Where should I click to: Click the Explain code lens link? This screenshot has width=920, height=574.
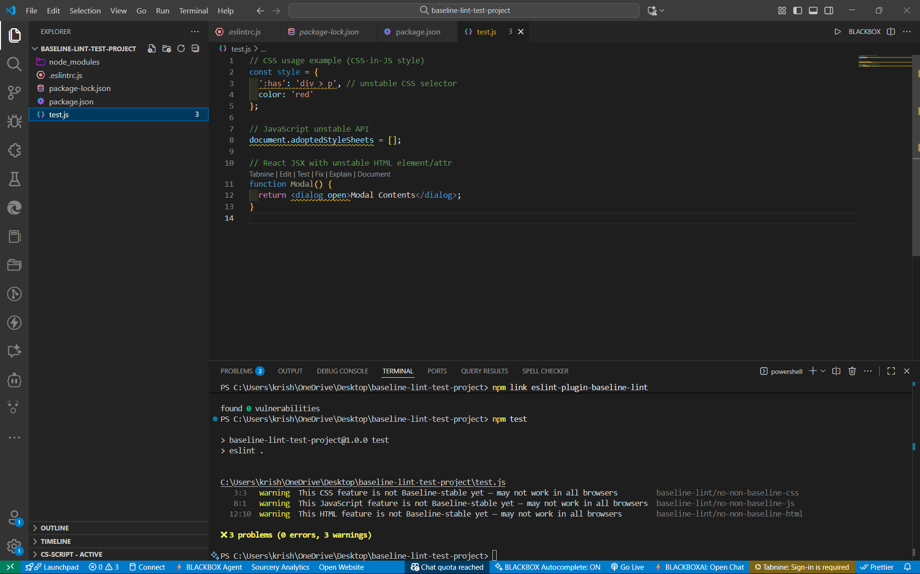340,174
